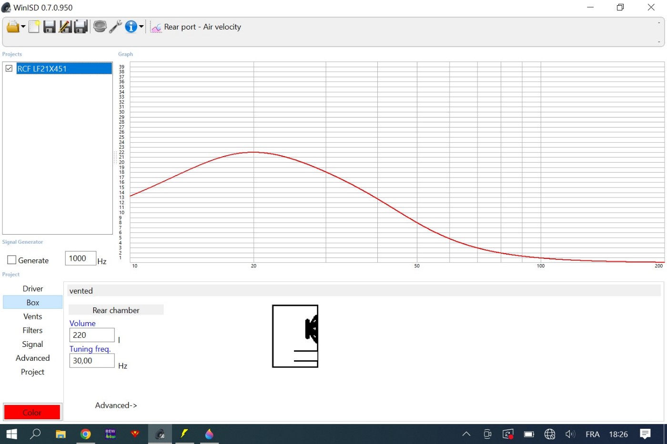Switch to the Vents tab
Viewport: 667px width, 444px height.
coord(32,316)
